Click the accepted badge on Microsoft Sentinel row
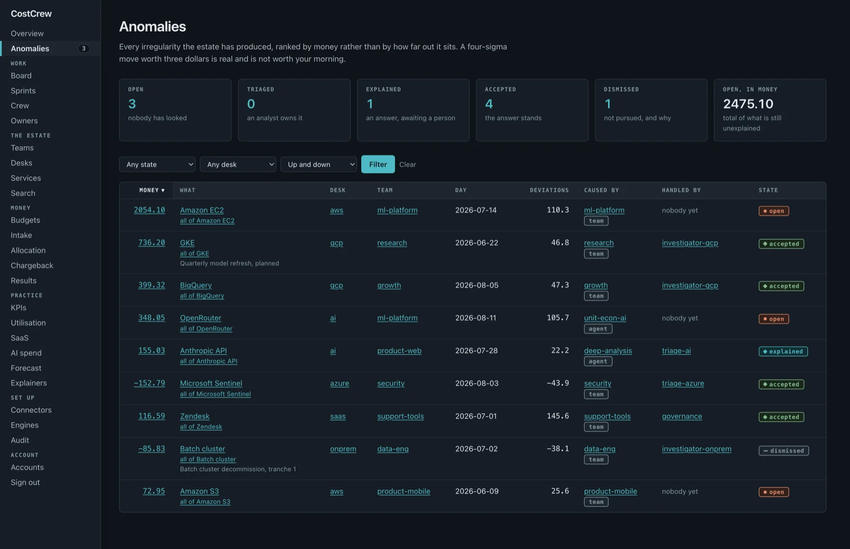The image size is (850, 549). (781, 384)
